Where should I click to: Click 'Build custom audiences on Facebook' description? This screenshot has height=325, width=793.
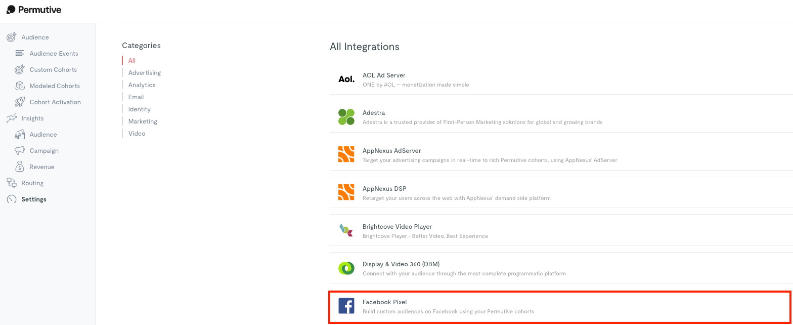pos(448,311)
